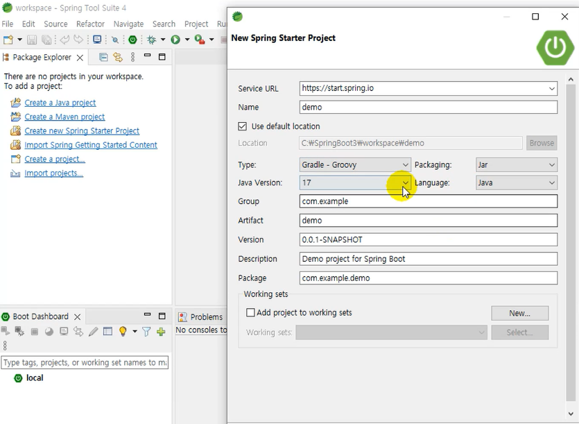Select the Boot Dashboard tab

click(x=41, y=316)
